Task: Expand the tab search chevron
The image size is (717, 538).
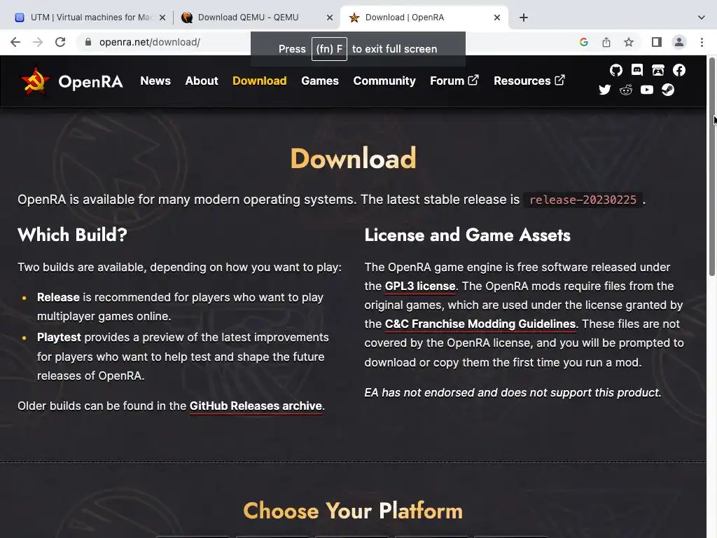Action: 702,18
